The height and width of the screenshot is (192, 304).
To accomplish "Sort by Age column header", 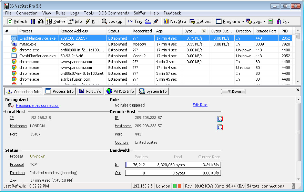I will (x=168, y=31).
